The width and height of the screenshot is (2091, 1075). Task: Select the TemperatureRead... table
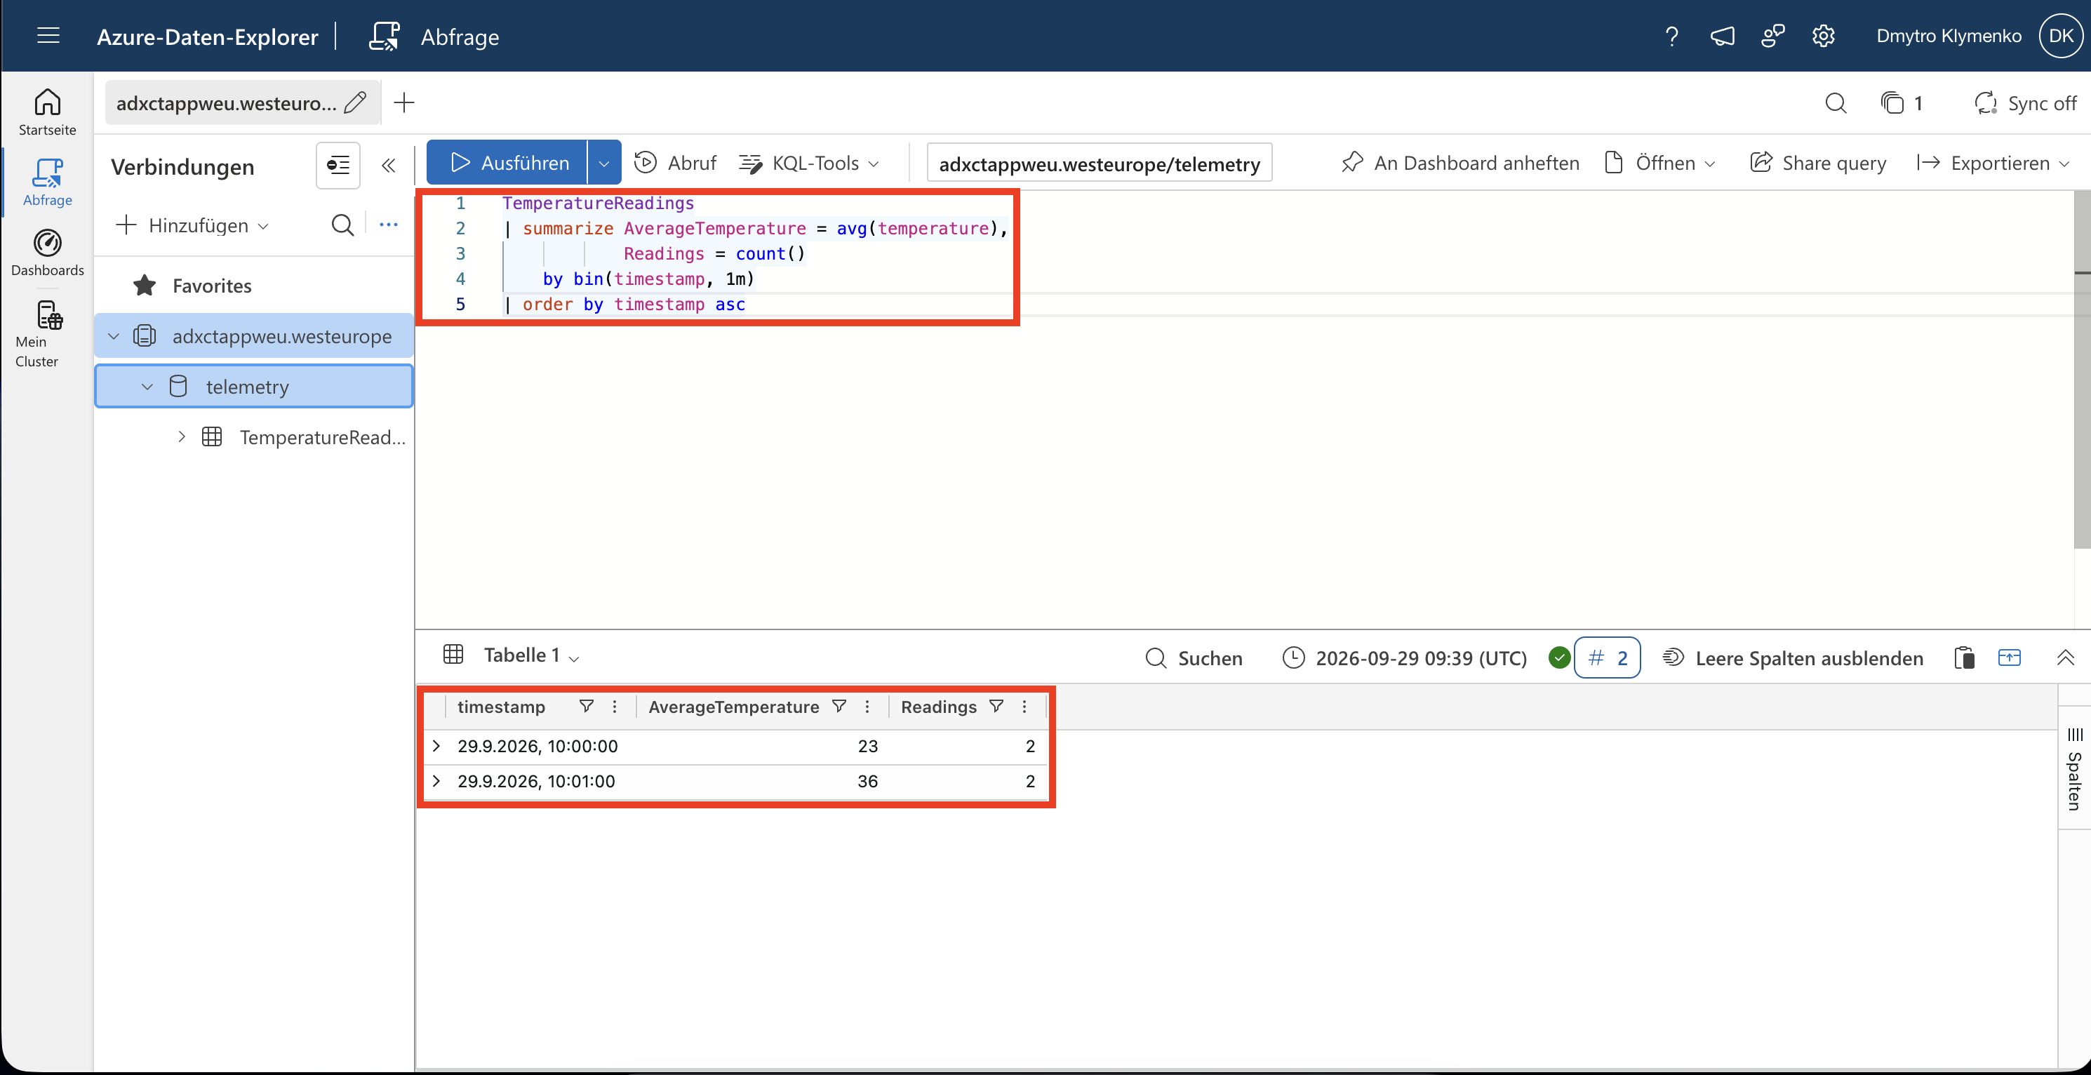coord(322,437)
